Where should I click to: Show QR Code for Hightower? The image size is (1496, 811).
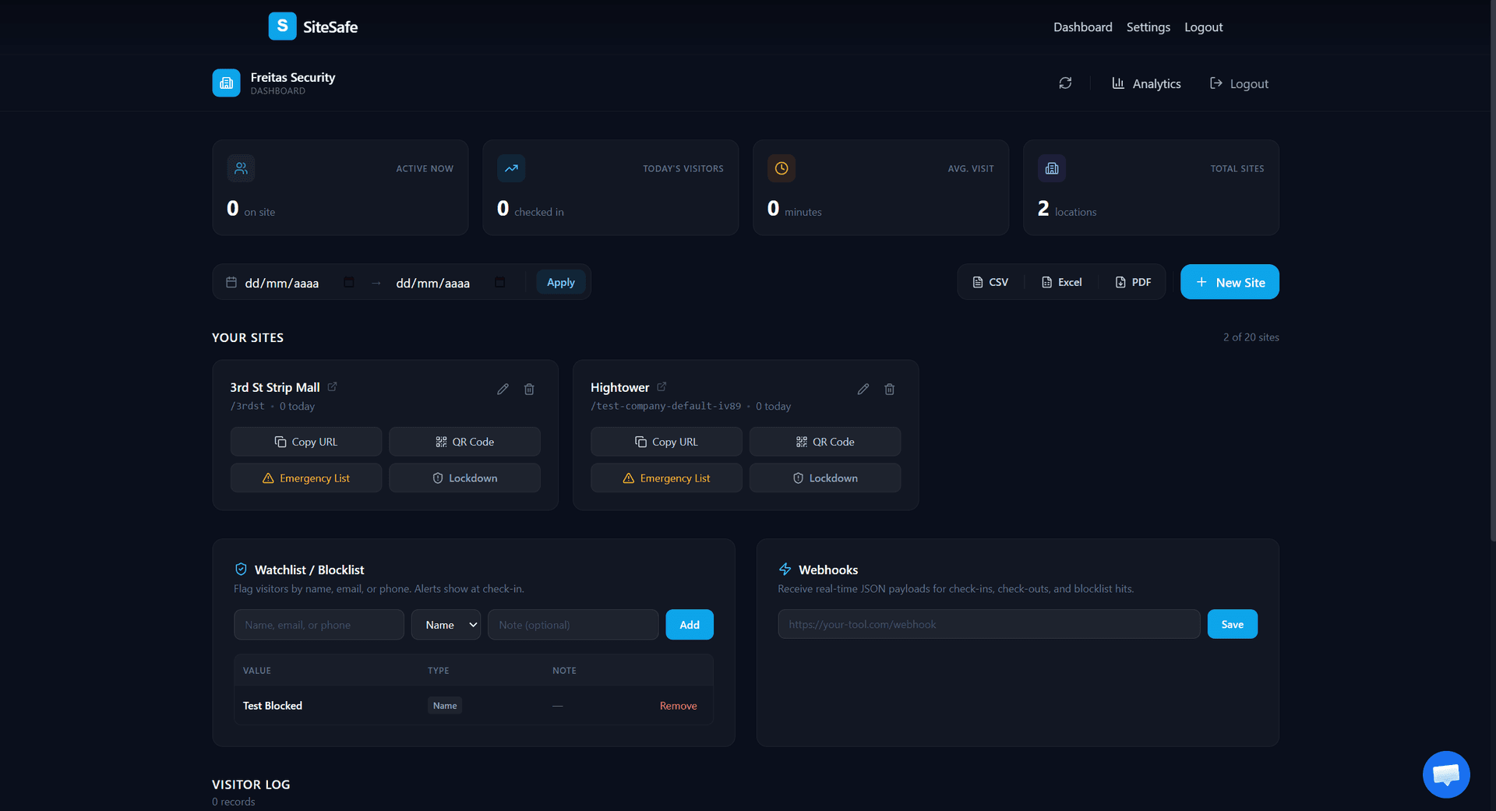pos(825,442)
